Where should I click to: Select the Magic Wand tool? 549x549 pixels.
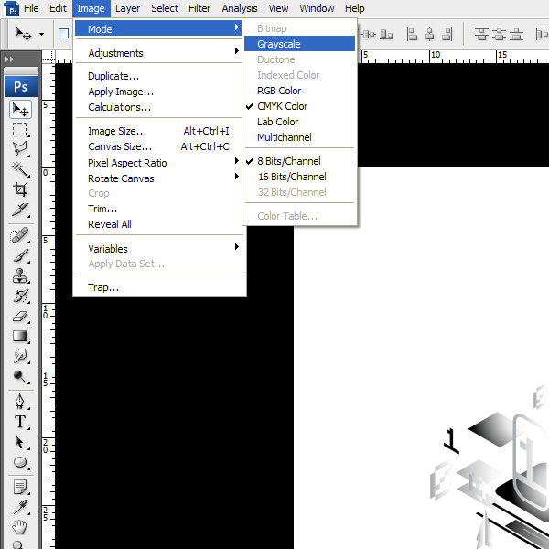tap(20, 169)
